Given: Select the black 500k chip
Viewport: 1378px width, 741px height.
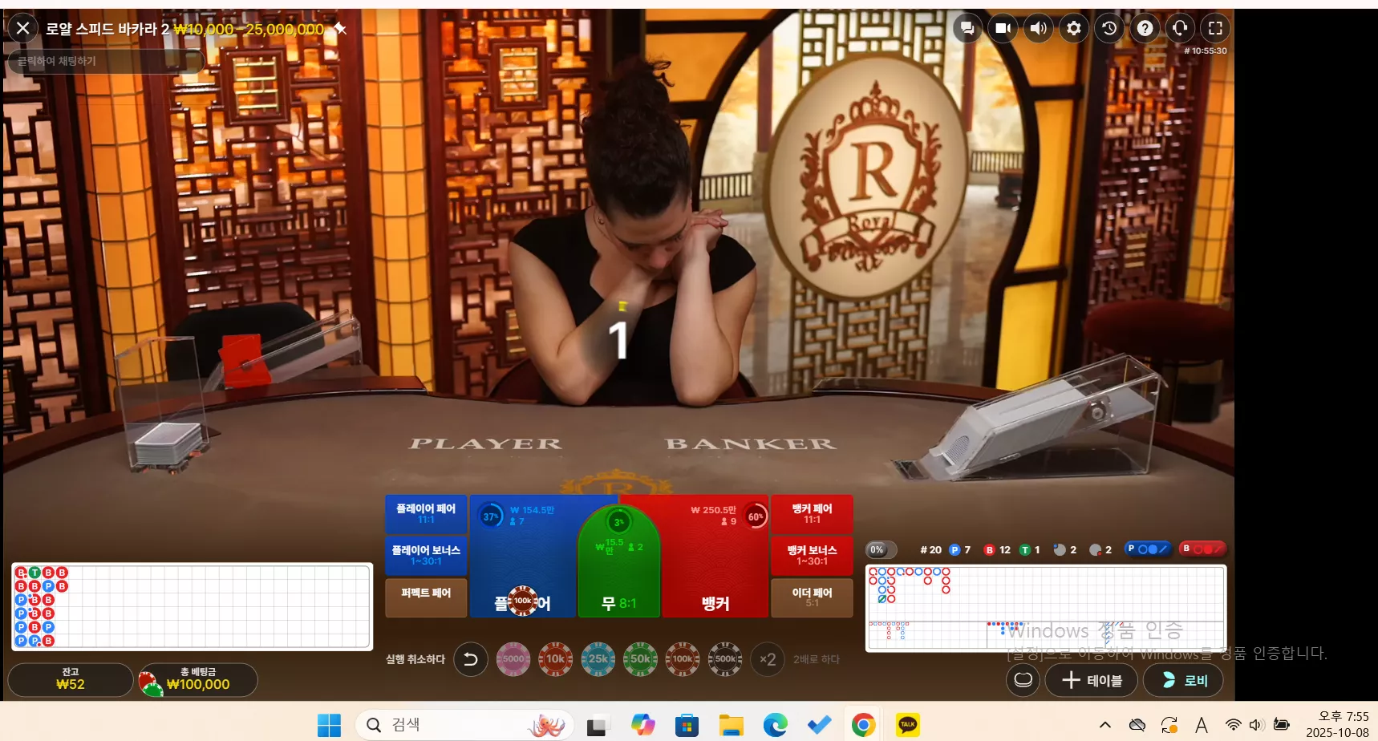Looking at the screenshot, I should pyautogui.click(x=725, y=659).
